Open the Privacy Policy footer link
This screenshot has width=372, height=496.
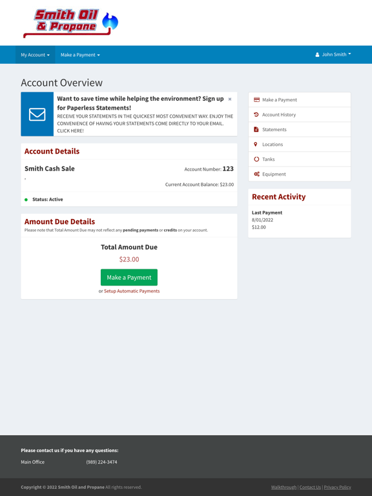337,487
